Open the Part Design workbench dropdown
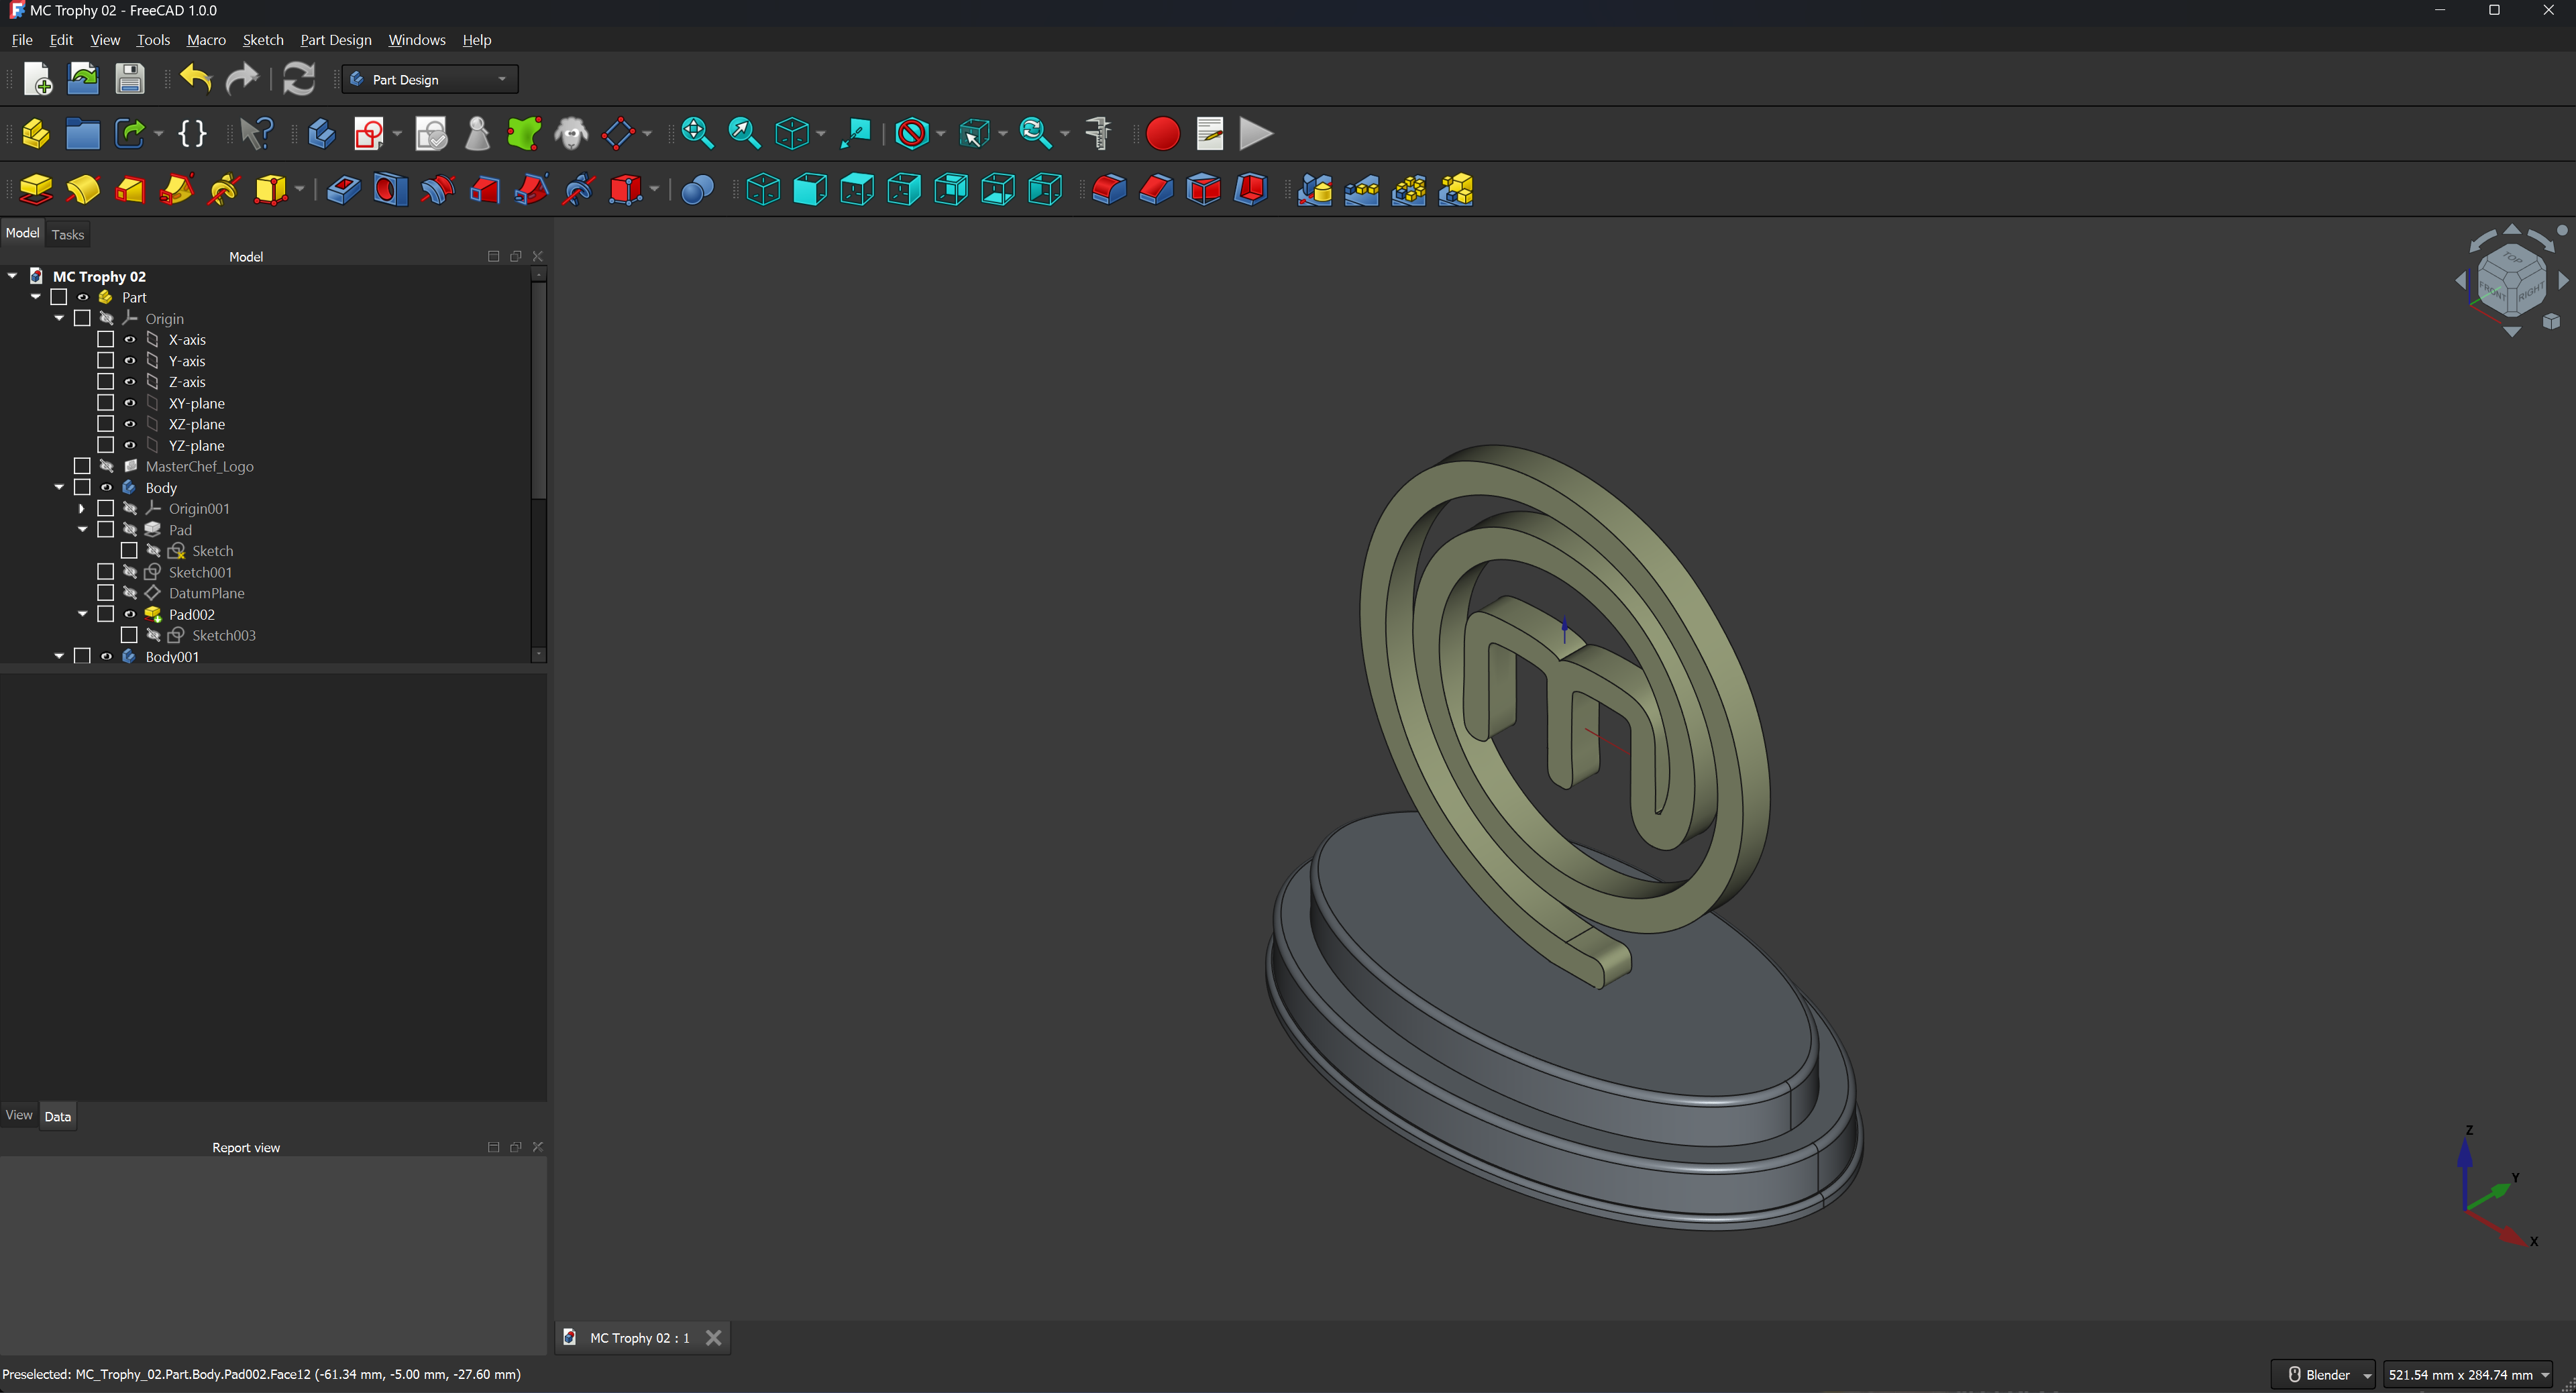The height and width of the screenshot is (1393, 2576). [430, 79]
